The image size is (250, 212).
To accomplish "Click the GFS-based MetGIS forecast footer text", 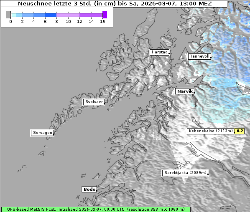I will [x=96, y=209].
